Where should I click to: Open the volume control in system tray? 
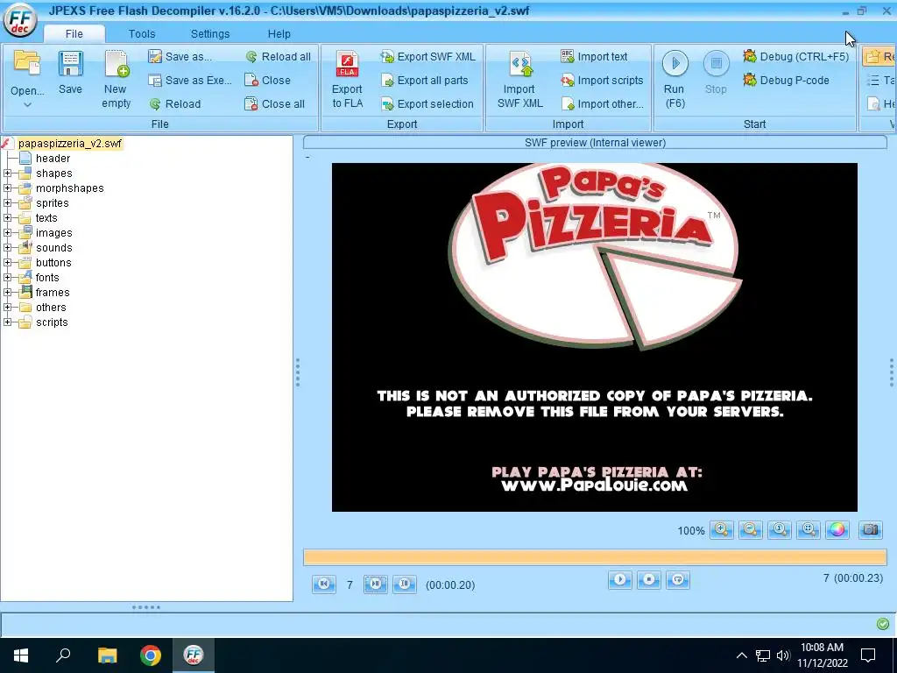(x=783, y=655)
